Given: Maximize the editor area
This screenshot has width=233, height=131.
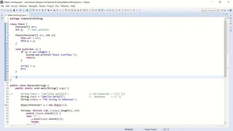Looking at the screenshot, I should coord(226,14).
